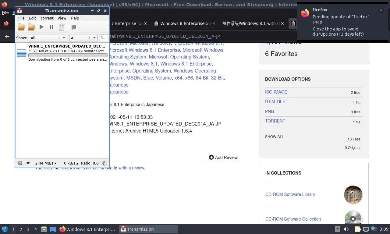Viewport: 390px width, 234px height.
Task: Open the CD-ROM Software Collection link
Action: (x=293, y=219)
